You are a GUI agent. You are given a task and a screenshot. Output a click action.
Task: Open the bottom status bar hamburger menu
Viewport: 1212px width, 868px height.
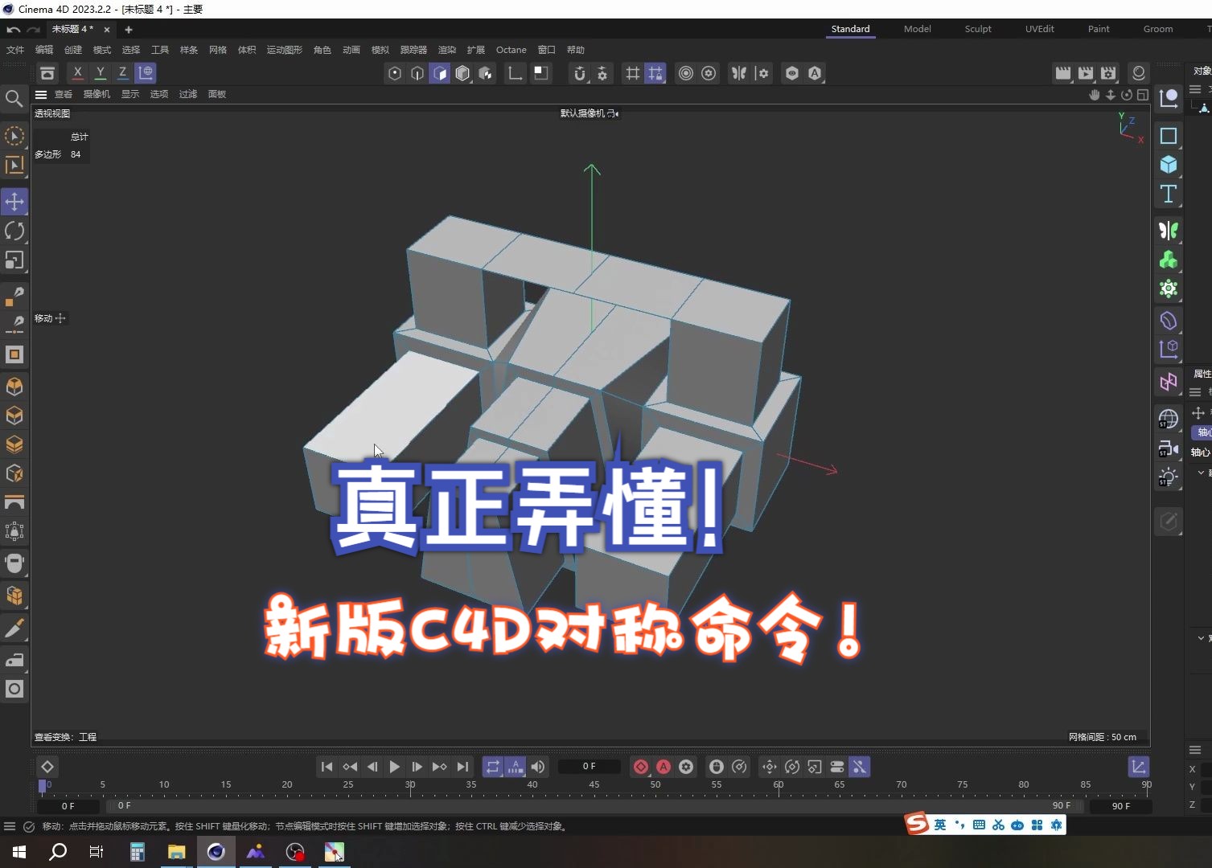click(10, 826)
